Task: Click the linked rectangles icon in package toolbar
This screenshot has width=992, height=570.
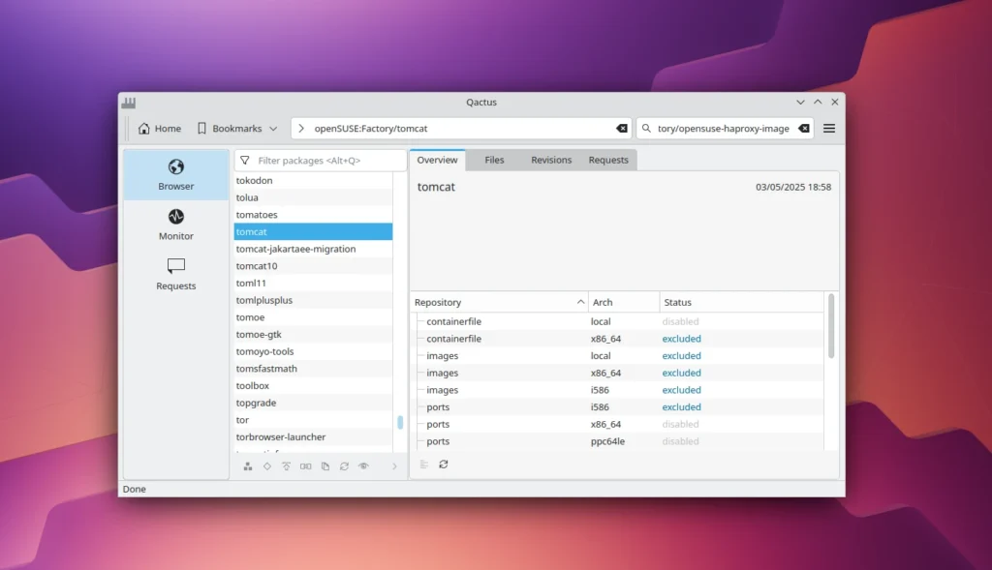Action: pyautogui.click(x=305, y=466)
